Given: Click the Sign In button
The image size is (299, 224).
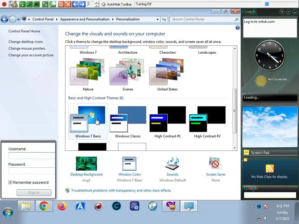Looking at the screenshot, I should tap(34, 192).
